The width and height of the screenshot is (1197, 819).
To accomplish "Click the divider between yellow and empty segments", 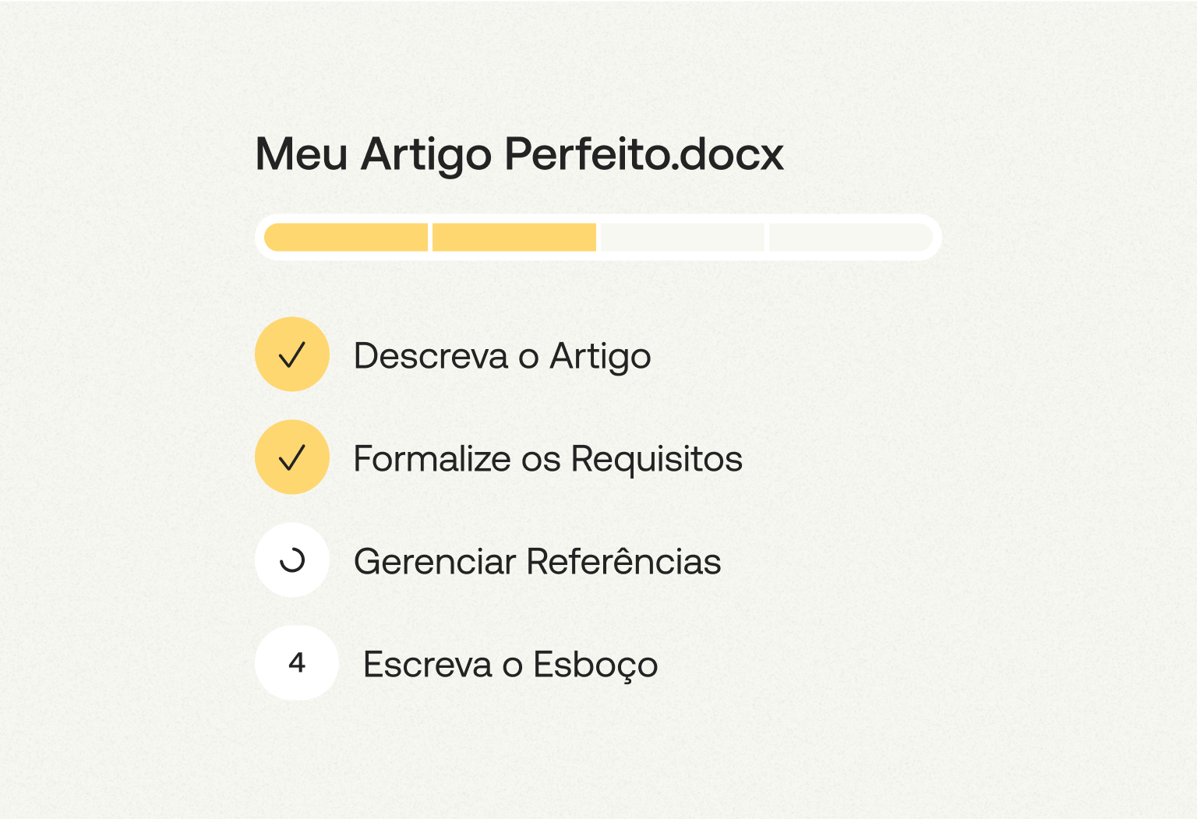I will 598,237.
